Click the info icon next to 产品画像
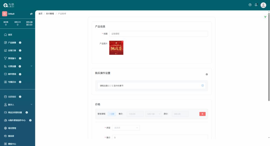This screenshot has width=270, height=146. pos(20,43)
